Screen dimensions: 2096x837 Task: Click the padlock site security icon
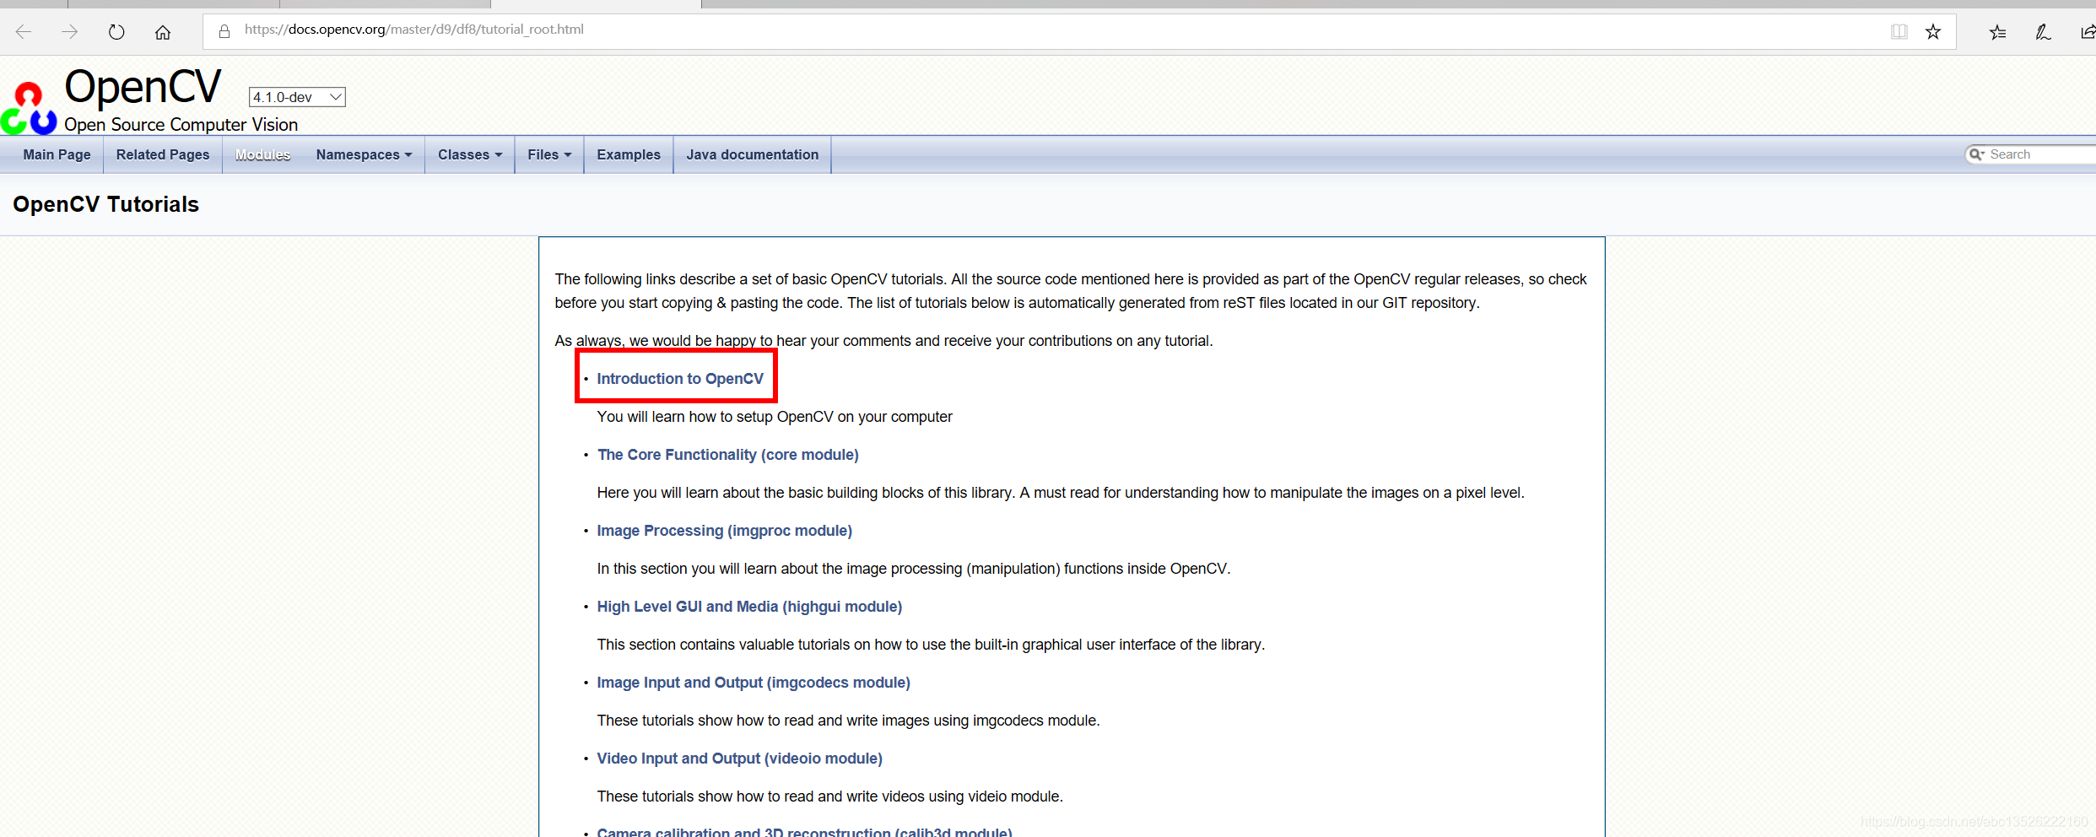coord(224,31)
